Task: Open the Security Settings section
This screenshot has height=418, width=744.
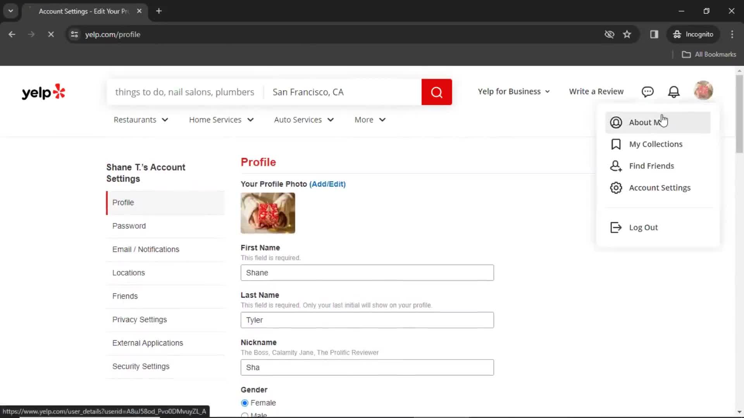Action: (x=165, y=367)
